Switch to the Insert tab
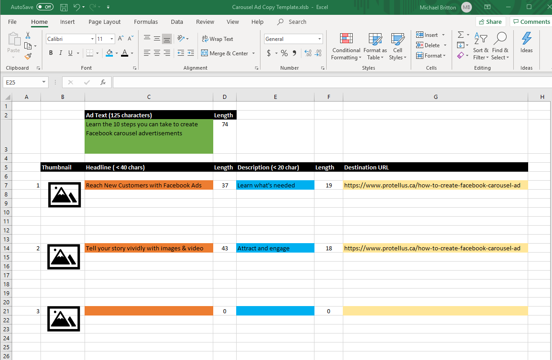 click(67, 22)
